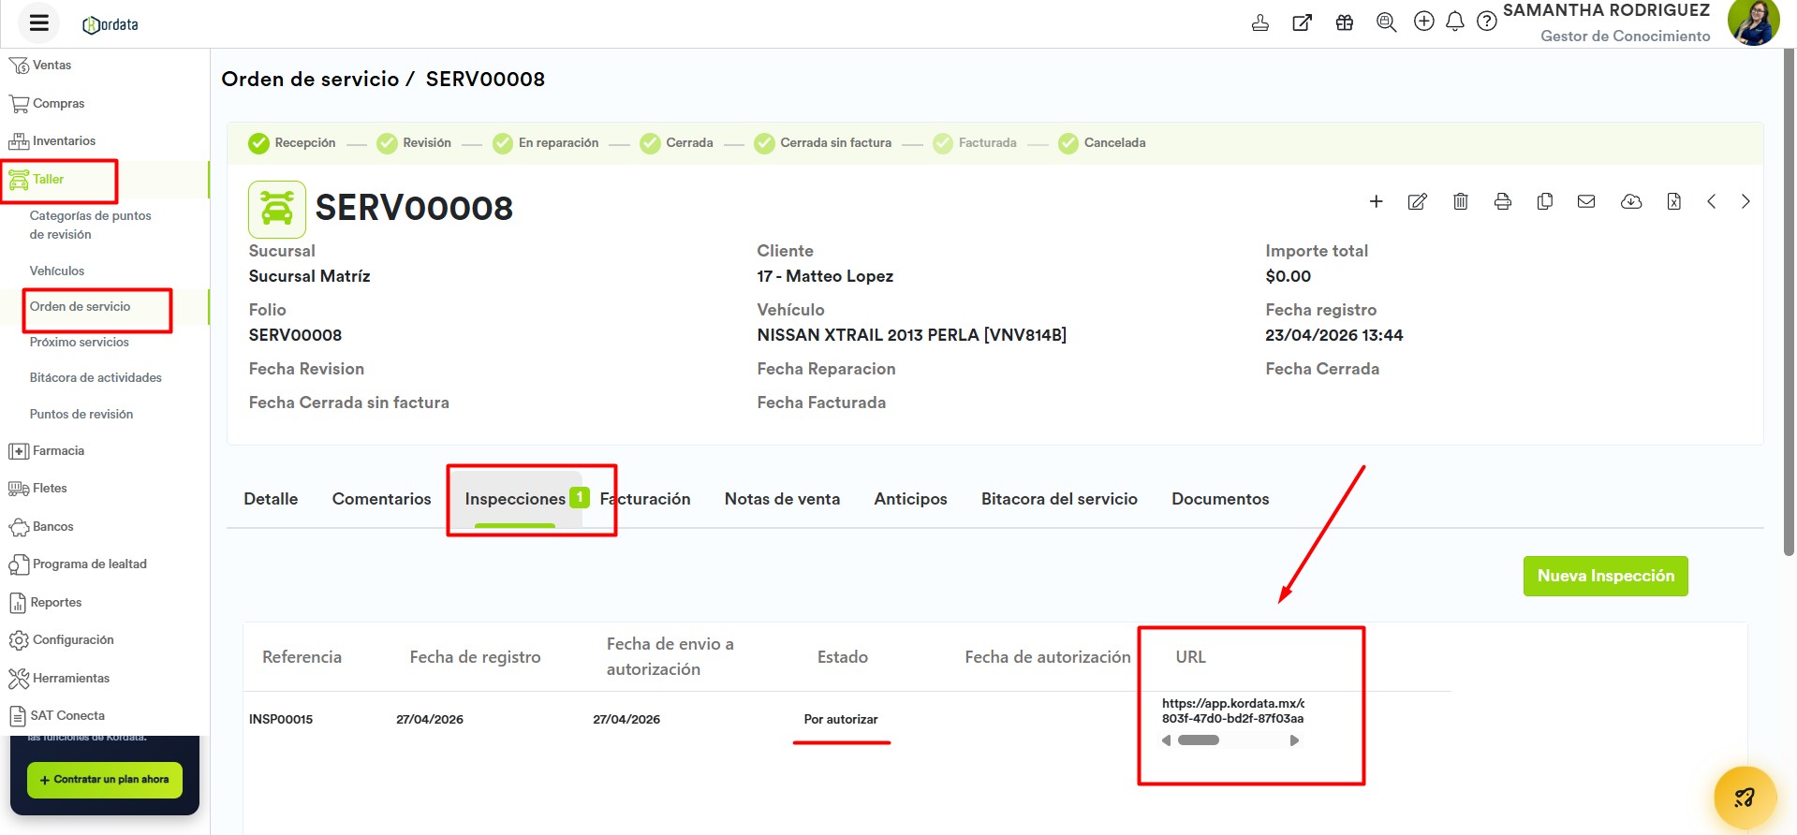Download from cloud icon
Image resolution: width=1797 pixels, height=835 pixels.
pos(1631,201)
